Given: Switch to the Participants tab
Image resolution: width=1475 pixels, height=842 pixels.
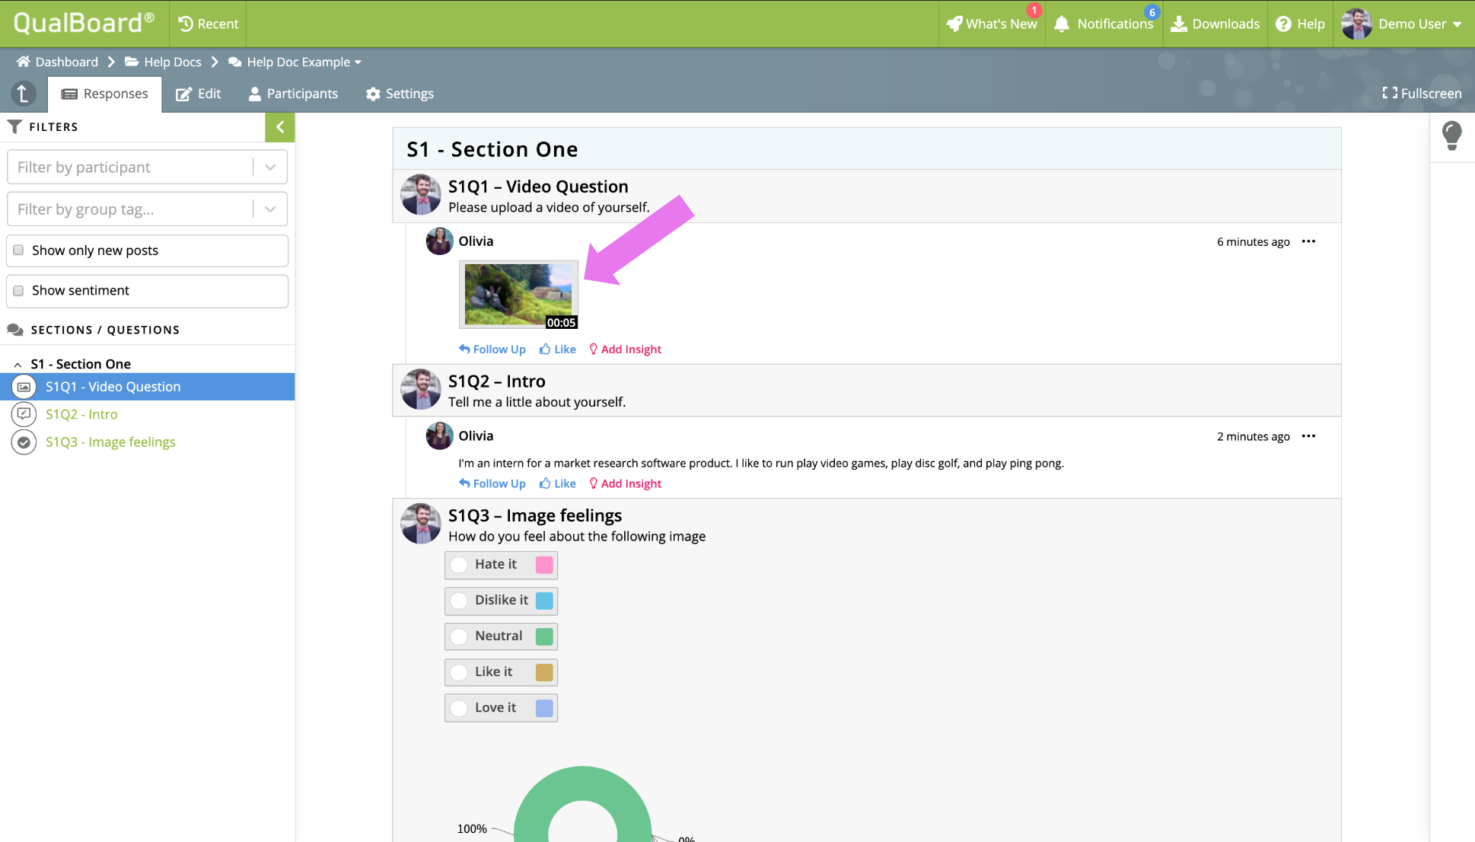Looking at the screenshot, I should point(293,94).
